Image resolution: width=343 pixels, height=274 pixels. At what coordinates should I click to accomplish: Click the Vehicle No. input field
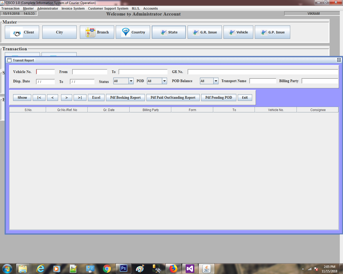tap(46, 72)
